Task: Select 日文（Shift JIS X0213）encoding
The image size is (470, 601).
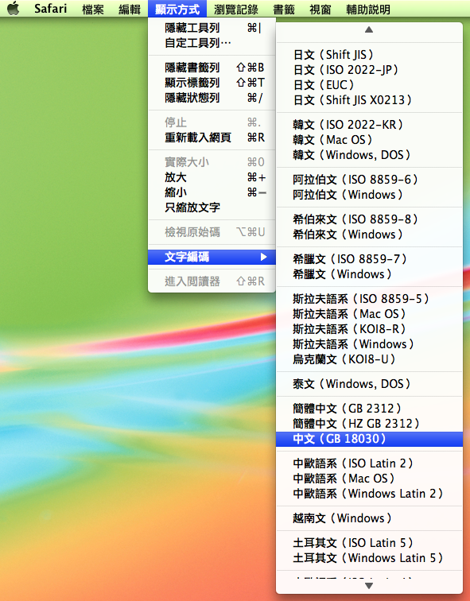Action: (x=369, y=100)
